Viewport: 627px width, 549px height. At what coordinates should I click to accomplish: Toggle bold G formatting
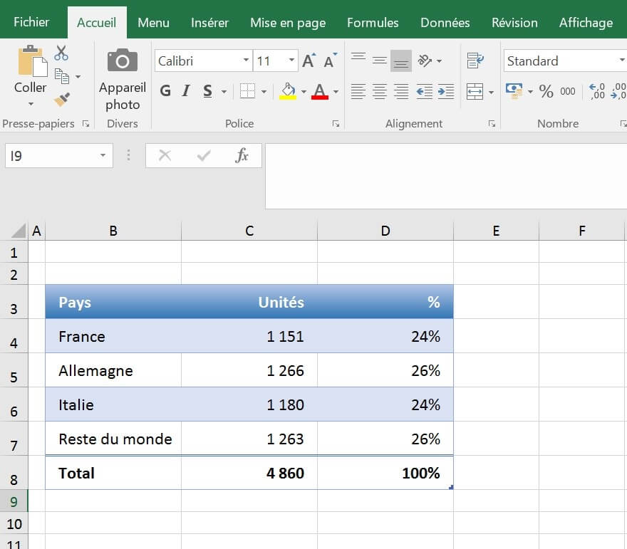point(165,91)
